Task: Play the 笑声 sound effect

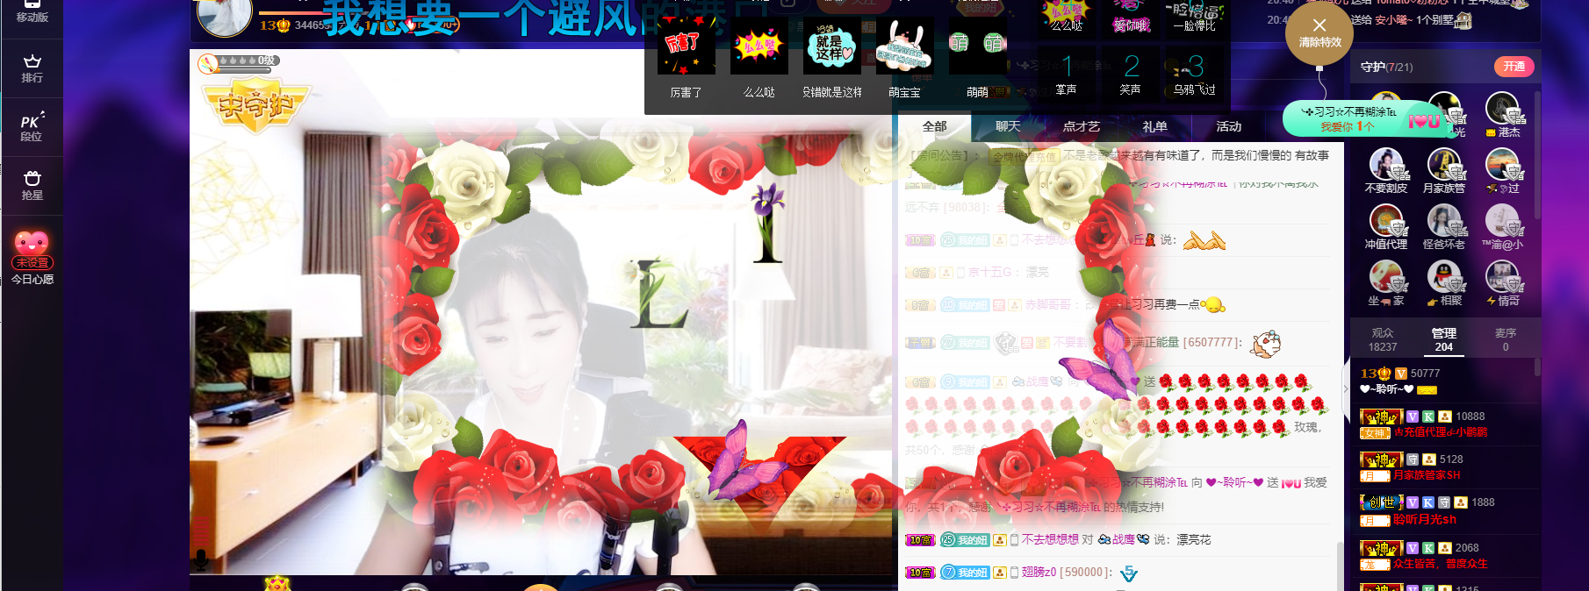Action: click(x=1131, y=74)
